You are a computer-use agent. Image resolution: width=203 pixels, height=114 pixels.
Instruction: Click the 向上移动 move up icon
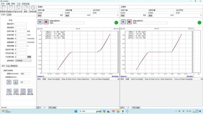pyautogui.click(x=9, y=91)
